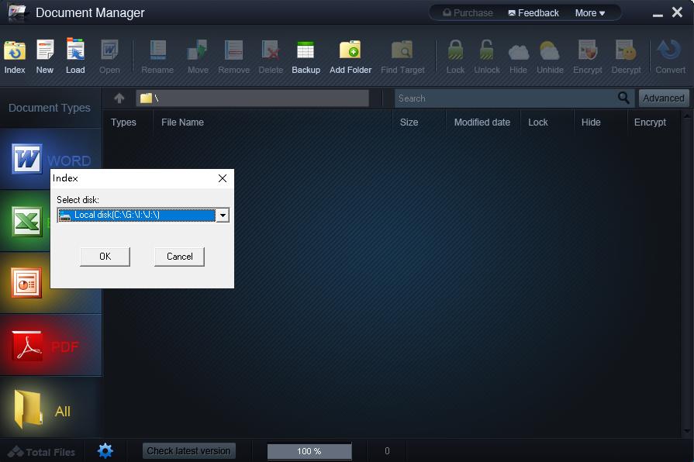Click the Decrypt toolbar icon
The height and width of the screenshot is (462, 694).
coord(626,57)
